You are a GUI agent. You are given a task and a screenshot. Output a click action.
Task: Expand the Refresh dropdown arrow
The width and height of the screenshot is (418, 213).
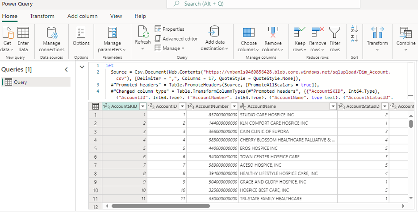point(142,49)
